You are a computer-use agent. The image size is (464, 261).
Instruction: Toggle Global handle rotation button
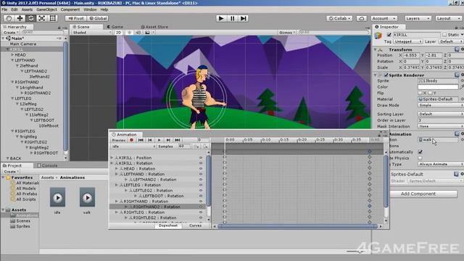98,18
